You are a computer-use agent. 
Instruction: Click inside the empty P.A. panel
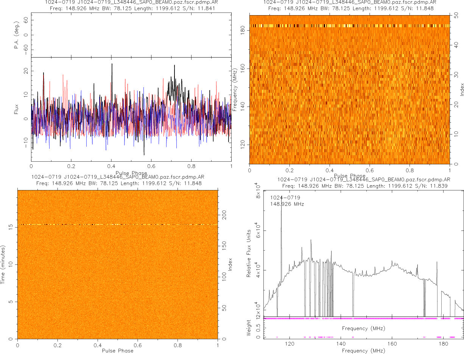(131, 35)
